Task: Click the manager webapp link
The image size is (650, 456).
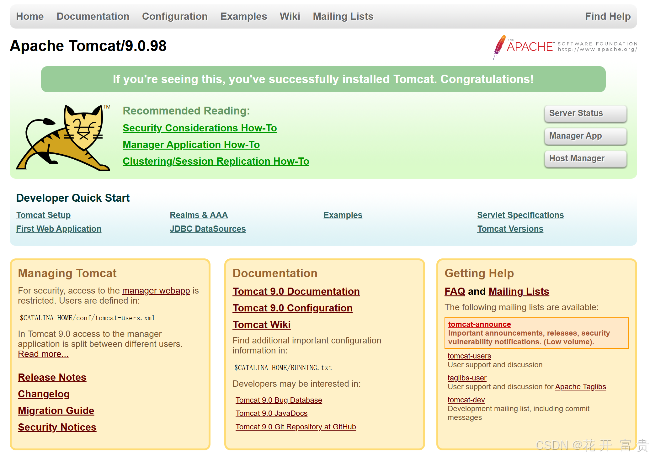Action: pos(156,291)
